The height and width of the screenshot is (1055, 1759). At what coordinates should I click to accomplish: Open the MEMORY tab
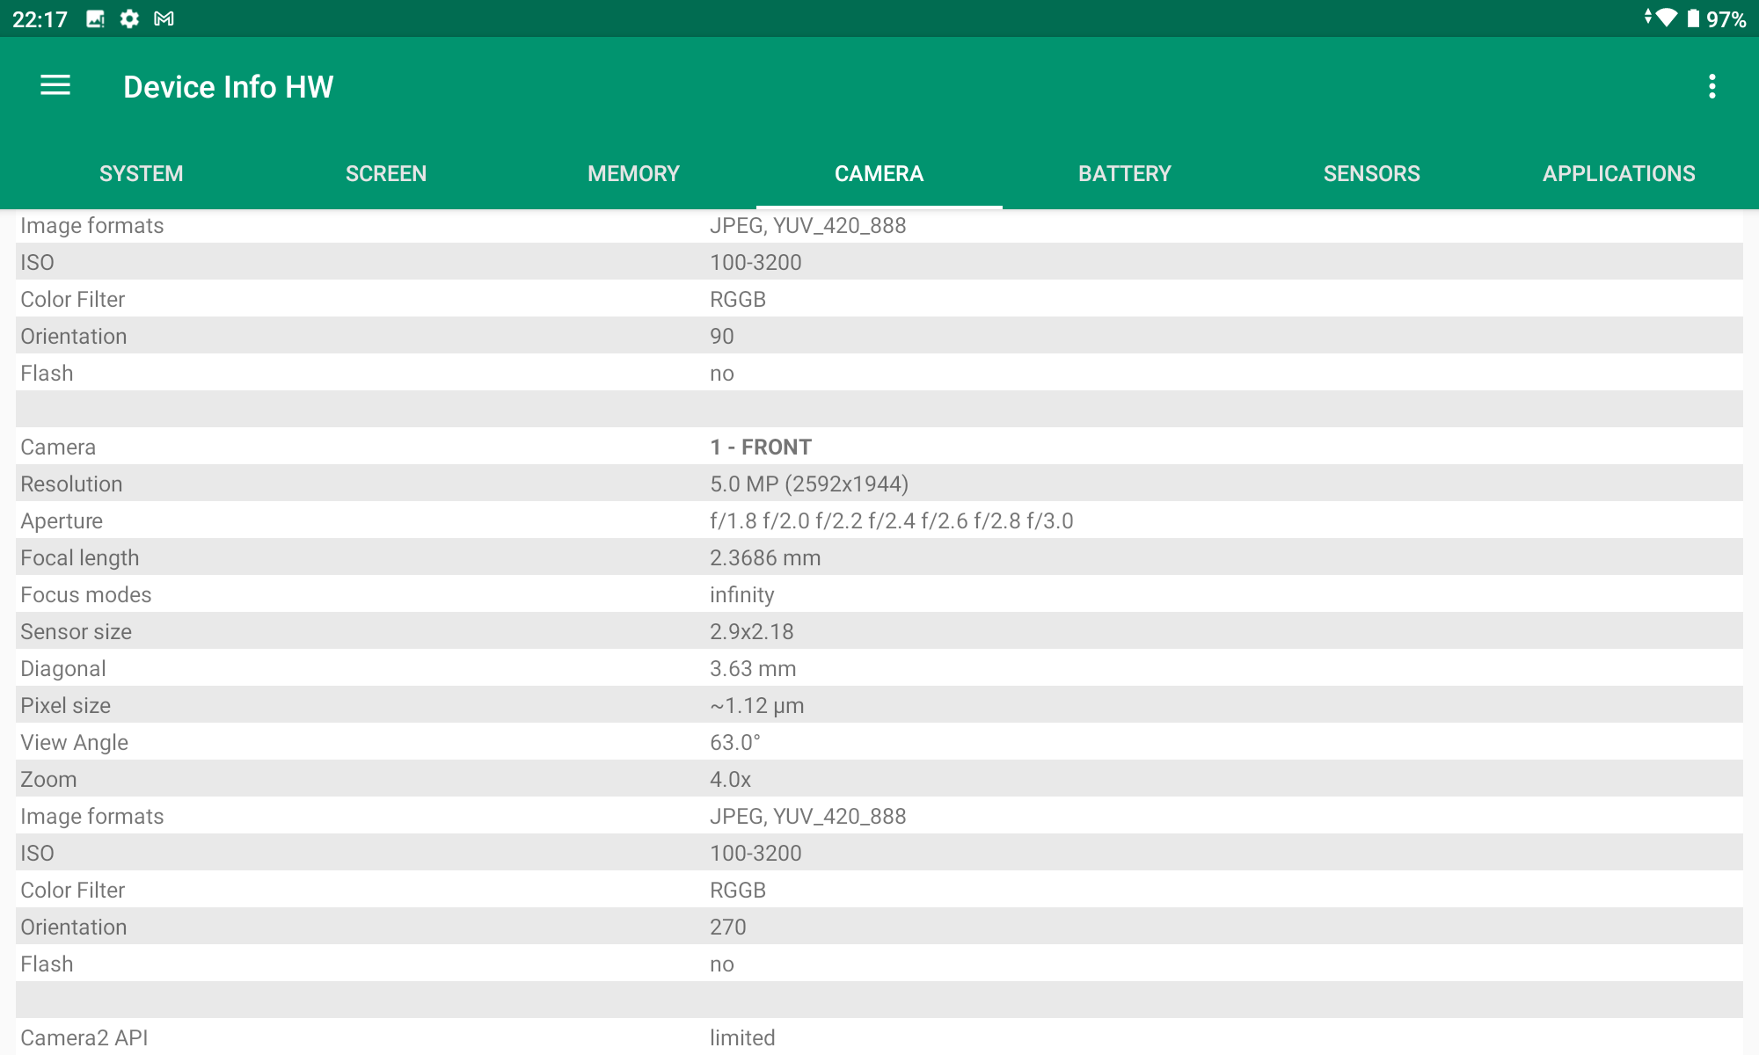pos(633,173)
